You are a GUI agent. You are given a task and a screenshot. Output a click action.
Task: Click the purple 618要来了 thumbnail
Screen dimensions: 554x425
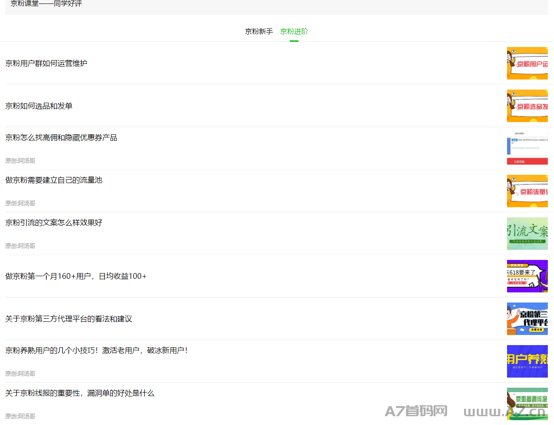(527, 276)
